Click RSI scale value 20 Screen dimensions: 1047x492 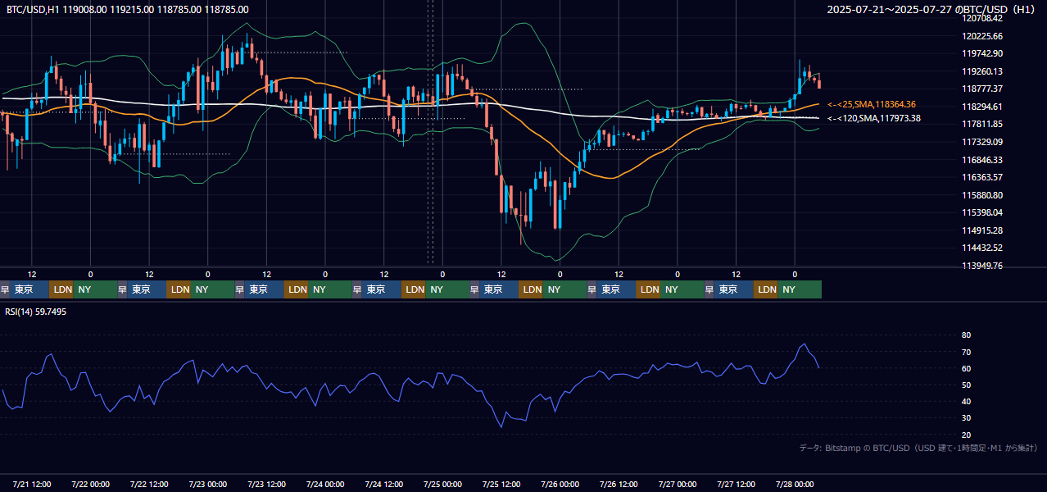coord(967,435)
